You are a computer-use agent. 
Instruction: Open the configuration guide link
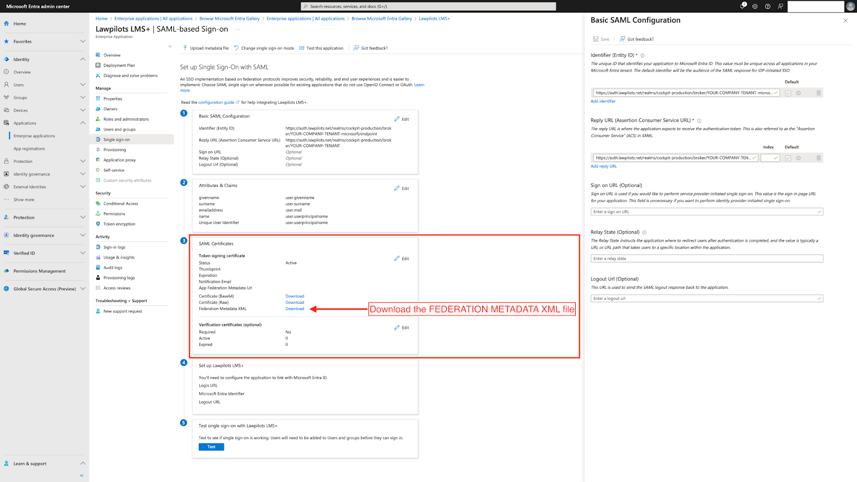coord(216,102)
